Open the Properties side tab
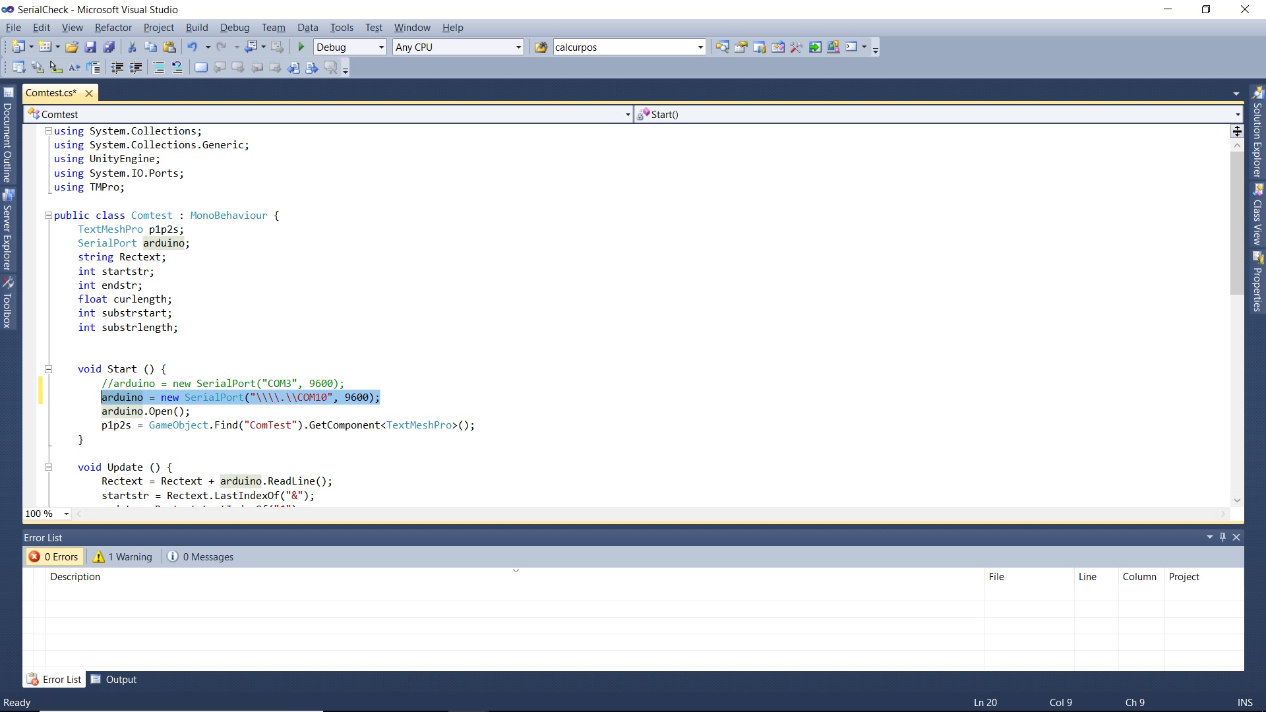Viewport: 1266px width, 712px height. coord(1258,282)
